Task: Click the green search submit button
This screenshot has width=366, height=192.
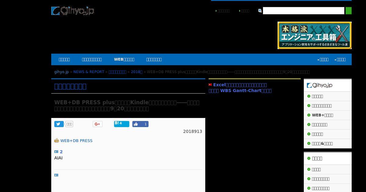Action: pyautogui.click(x=348, y=11)
